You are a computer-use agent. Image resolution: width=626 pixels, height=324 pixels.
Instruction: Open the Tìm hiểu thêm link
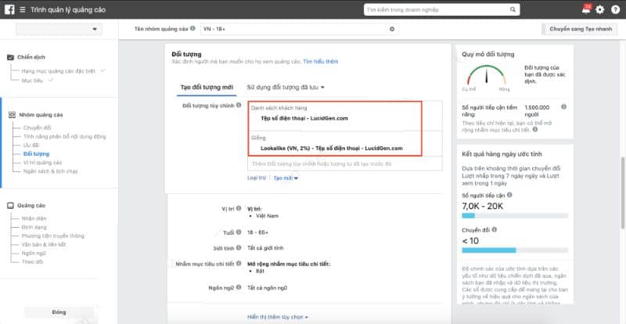pos(321,61)
